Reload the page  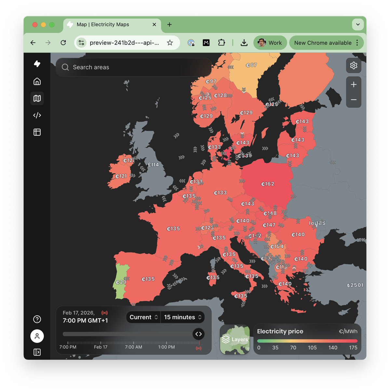point(63,43)
